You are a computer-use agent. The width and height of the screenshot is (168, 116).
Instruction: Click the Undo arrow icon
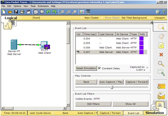(48, 12)
